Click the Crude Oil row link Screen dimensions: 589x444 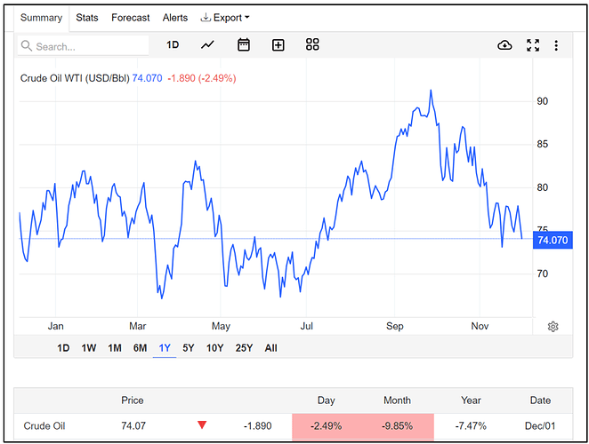pyautogui.click(x=44, y=426)
